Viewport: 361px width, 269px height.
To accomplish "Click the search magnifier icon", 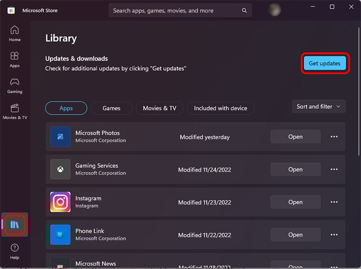I will click(x=244, y=11).
